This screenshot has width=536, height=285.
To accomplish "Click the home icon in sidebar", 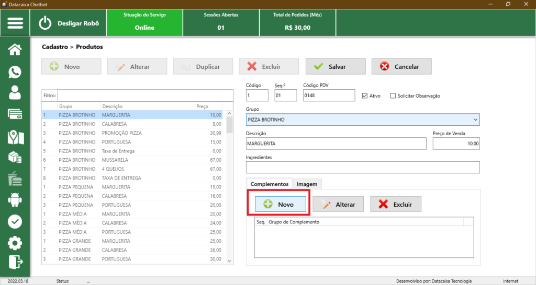I will tap(15, 50).
